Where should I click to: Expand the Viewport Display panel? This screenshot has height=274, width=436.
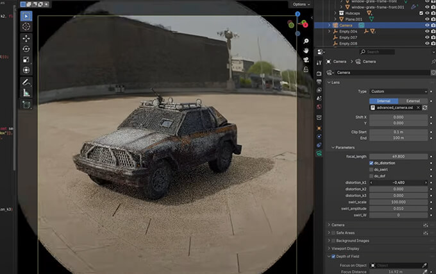point(329,248)
